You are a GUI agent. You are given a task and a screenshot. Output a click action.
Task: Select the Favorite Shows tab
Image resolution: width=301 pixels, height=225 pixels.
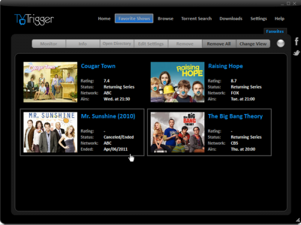click(134, 19)
